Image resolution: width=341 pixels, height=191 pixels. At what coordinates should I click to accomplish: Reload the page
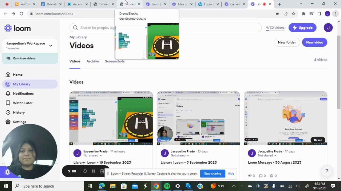pyautogui.click(x=21, y=14)
